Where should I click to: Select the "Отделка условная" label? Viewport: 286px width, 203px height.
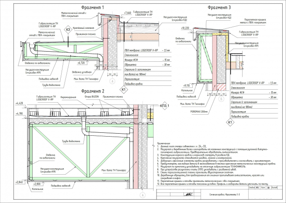tap(82, 72)
